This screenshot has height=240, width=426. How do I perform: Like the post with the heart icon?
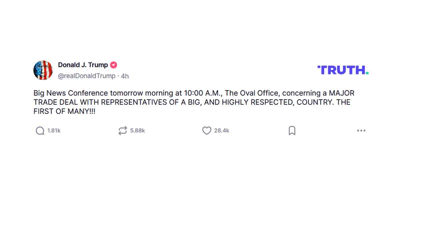click(207, 131)
